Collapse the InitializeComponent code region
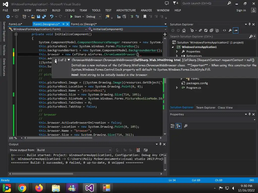Screen dimensions: 258x193 16,34
